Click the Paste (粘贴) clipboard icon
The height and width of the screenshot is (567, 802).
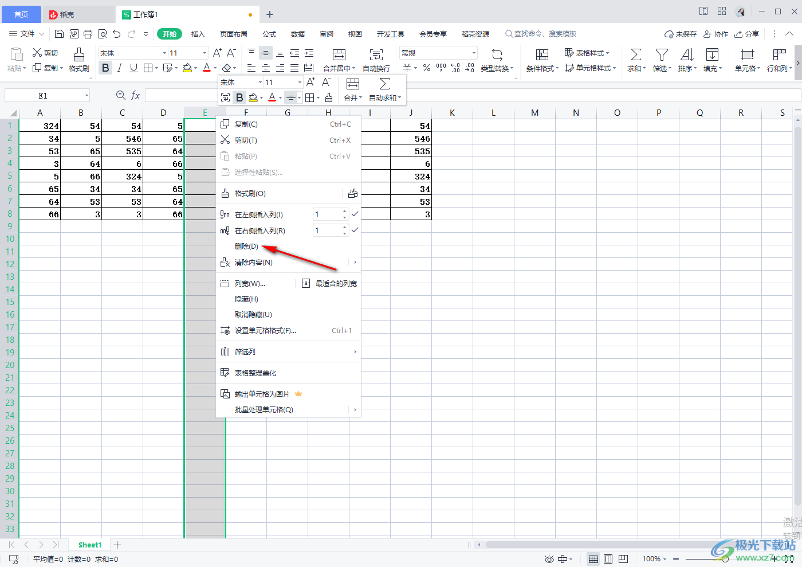17,55
